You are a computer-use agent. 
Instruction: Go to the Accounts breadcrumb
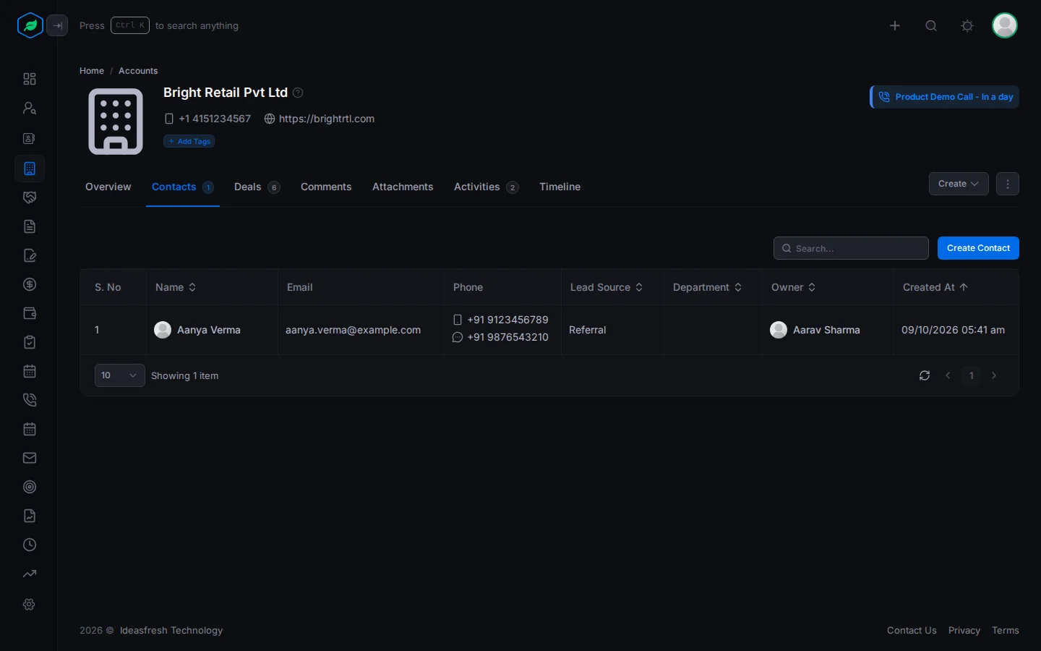click(x=138, y=71)
